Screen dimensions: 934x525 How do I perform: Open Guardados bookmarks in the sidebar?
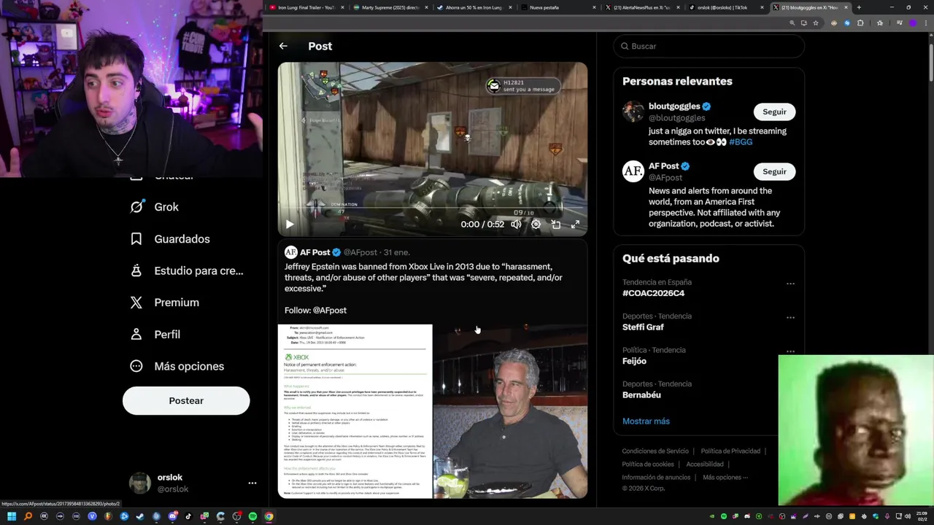pyautogui.click(x=169, y=239)
